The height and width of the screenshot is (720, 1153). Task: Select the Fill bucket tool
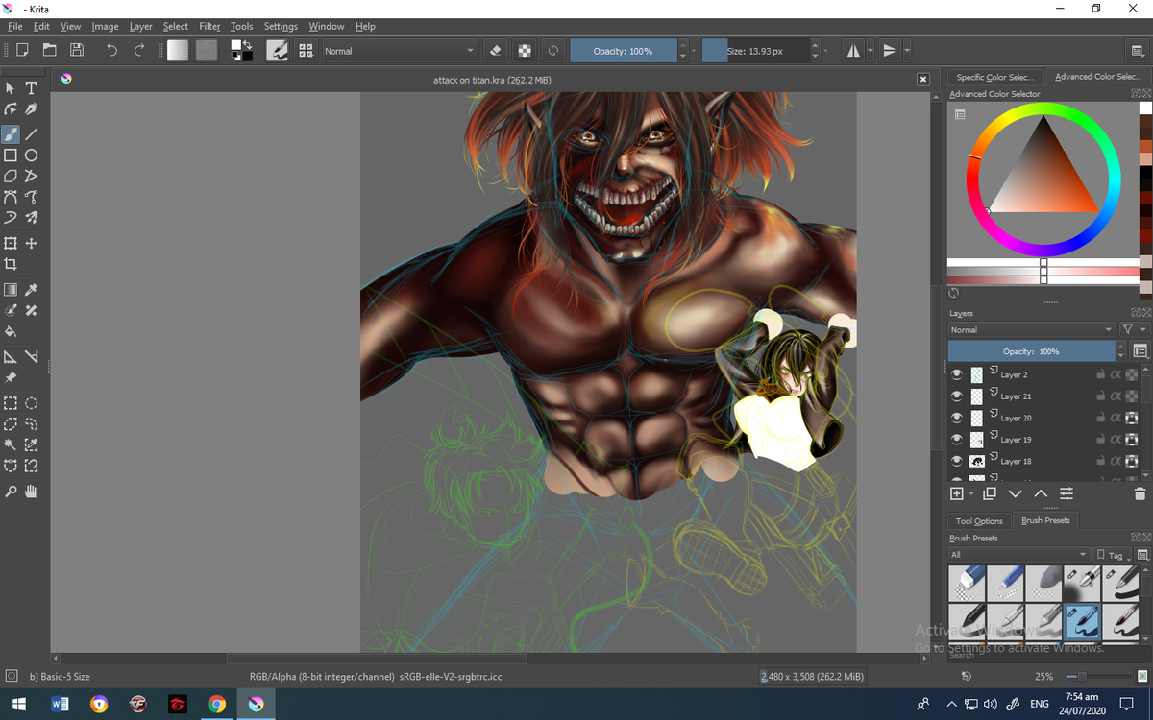[x=11, y=331]
